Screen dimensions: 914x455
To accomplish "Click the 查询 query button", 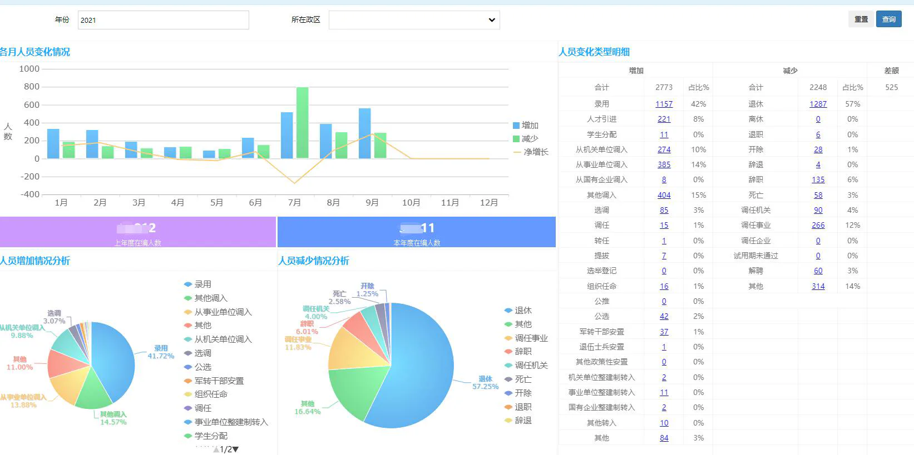I will click(x=888, y=19).
